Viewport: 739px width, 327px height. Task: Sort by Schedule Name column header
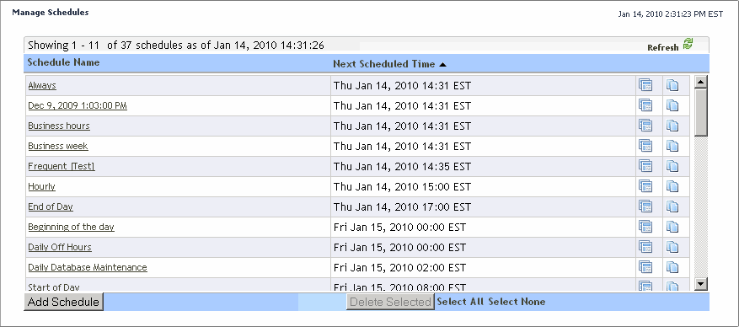click(x=64, y=62)
